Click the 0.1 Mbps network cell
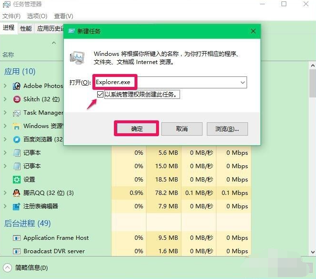Screen dimensions: 316x279 coord(235,193)
